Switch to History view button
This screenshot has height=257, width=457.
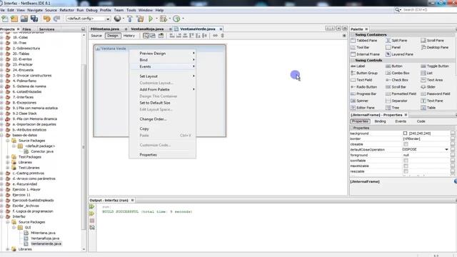pyautogui.click(x=129, y=36)
